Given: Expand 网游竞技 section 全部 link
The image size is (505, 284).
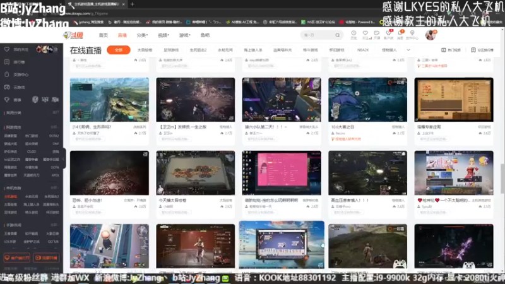Looking at the screenshot, I should click(54, 127).
